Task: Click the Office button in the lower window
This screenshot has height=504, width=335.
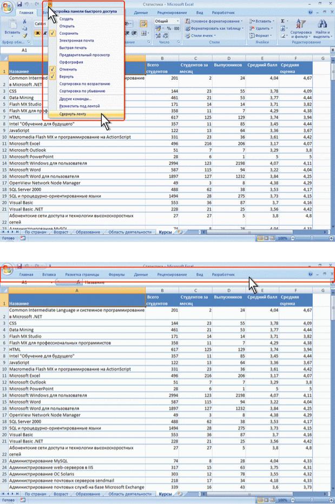Action: 7,269
